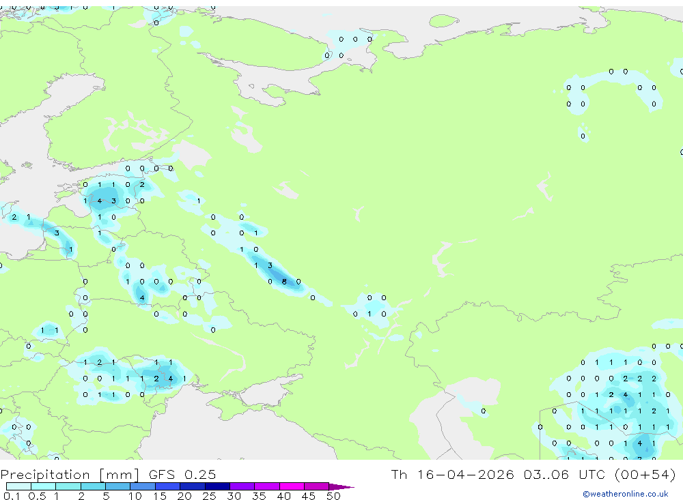
Task: Click the '10' legend scale label
Action: click(x=135, y=496)
